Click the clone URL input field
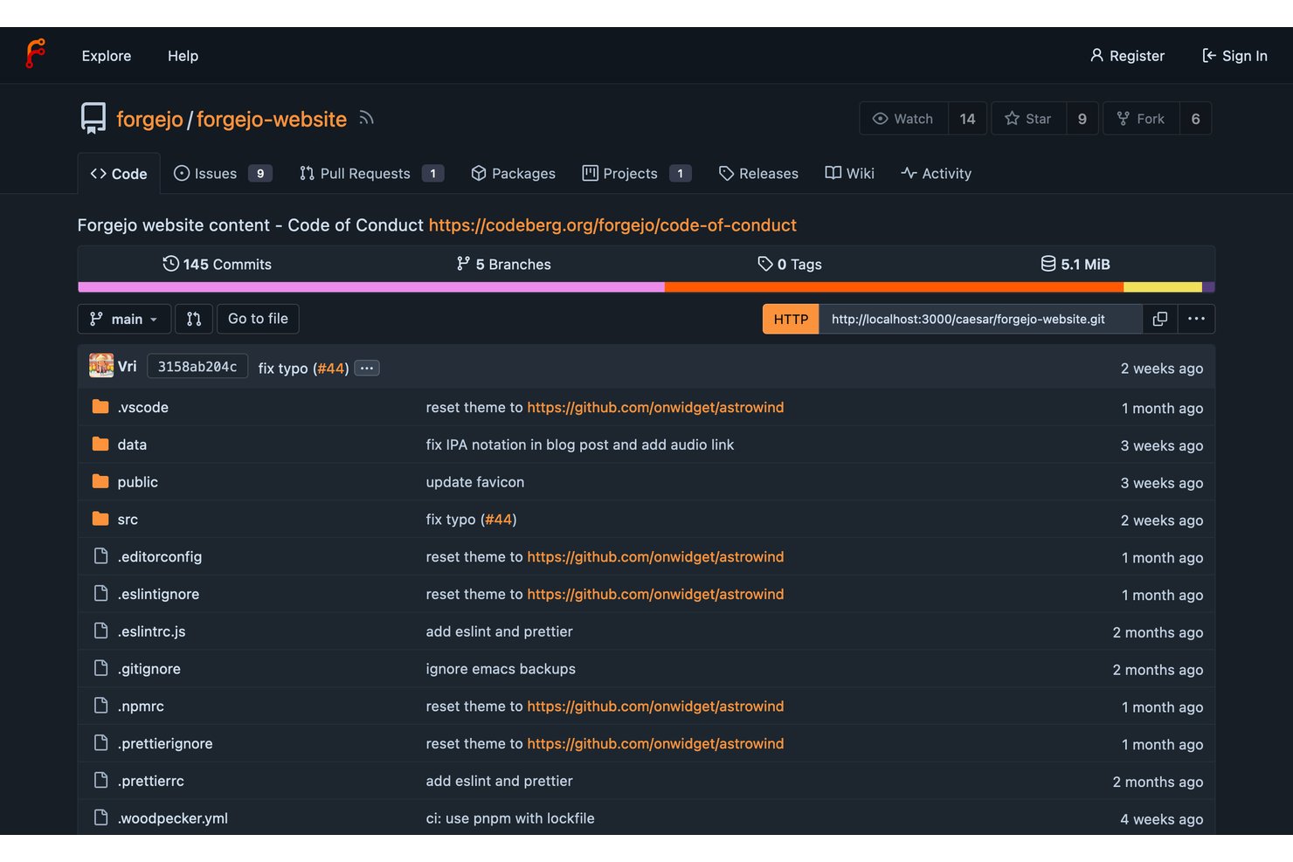Viewport: 1293px width, 862px height. 980,319
